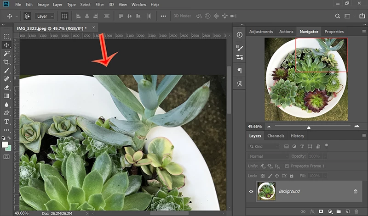Screen dimensions: 368x216
Task: Open the Fill value dropdown arrow
Action: tap(325, 176)
